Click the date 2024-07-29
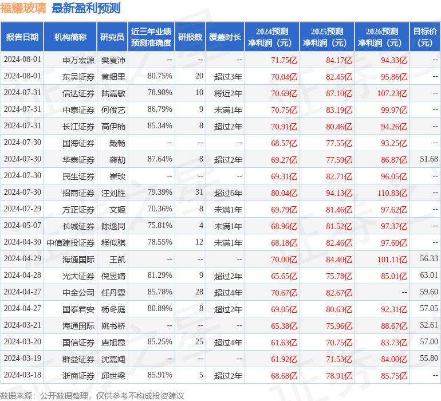 (x=22, y=209)
